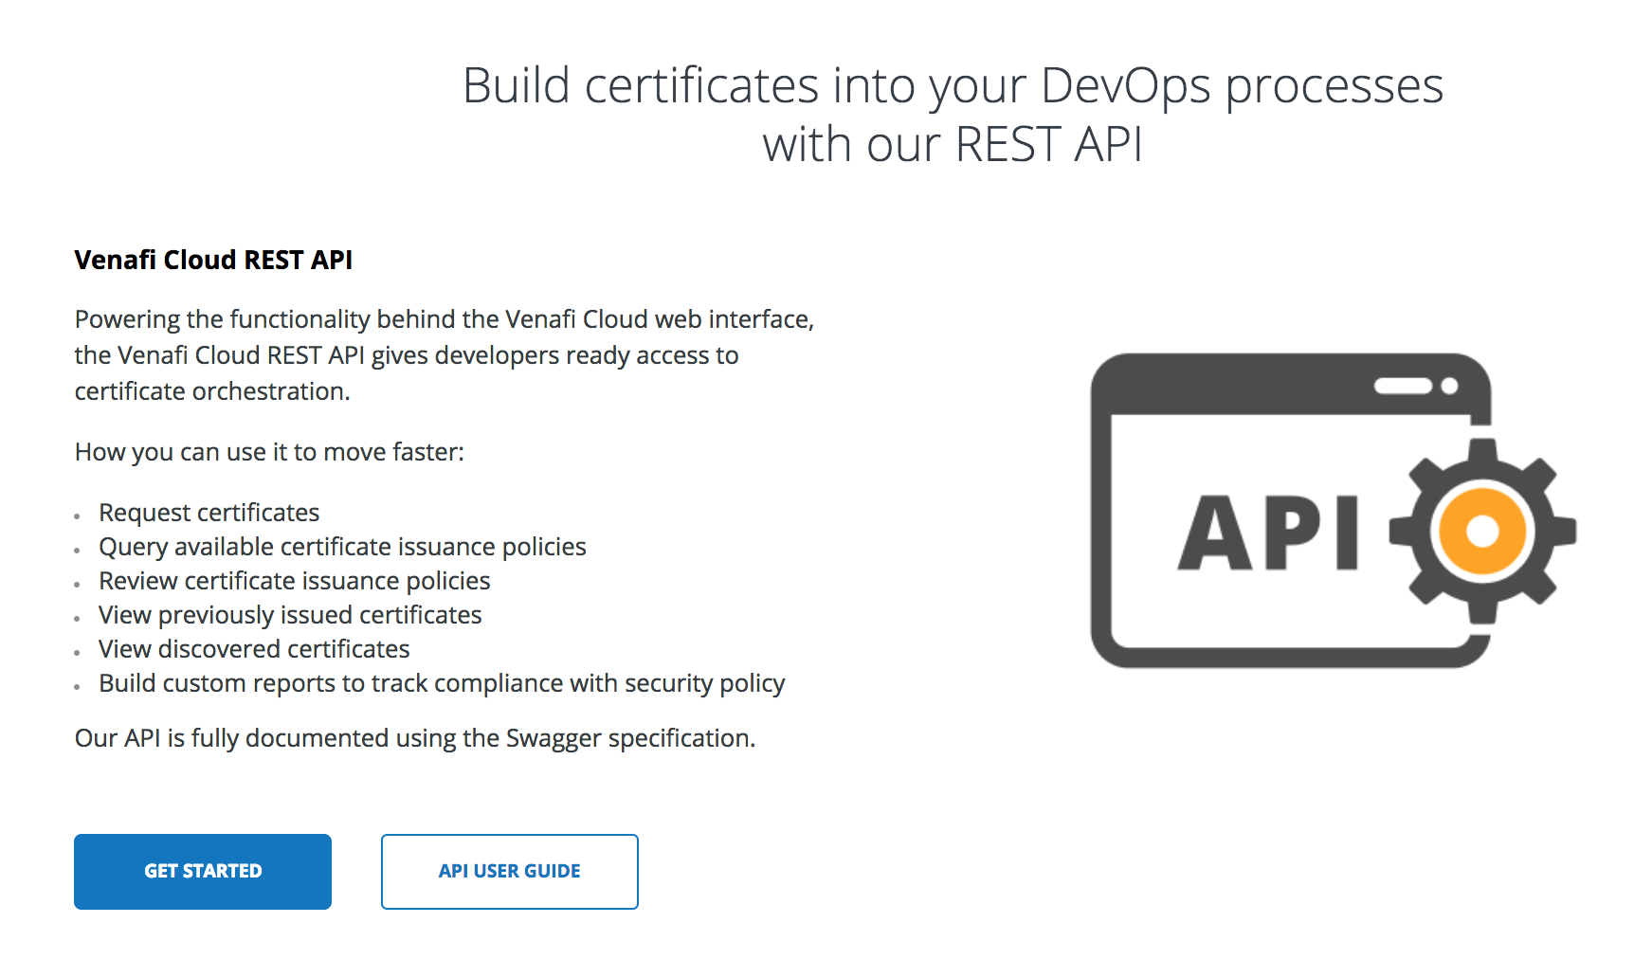Click the GET STARTED button
This screenshot has height=959, width=1634.
(203, 871)
